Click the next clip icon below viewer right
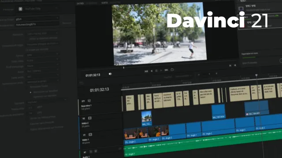 pos(230,65)
